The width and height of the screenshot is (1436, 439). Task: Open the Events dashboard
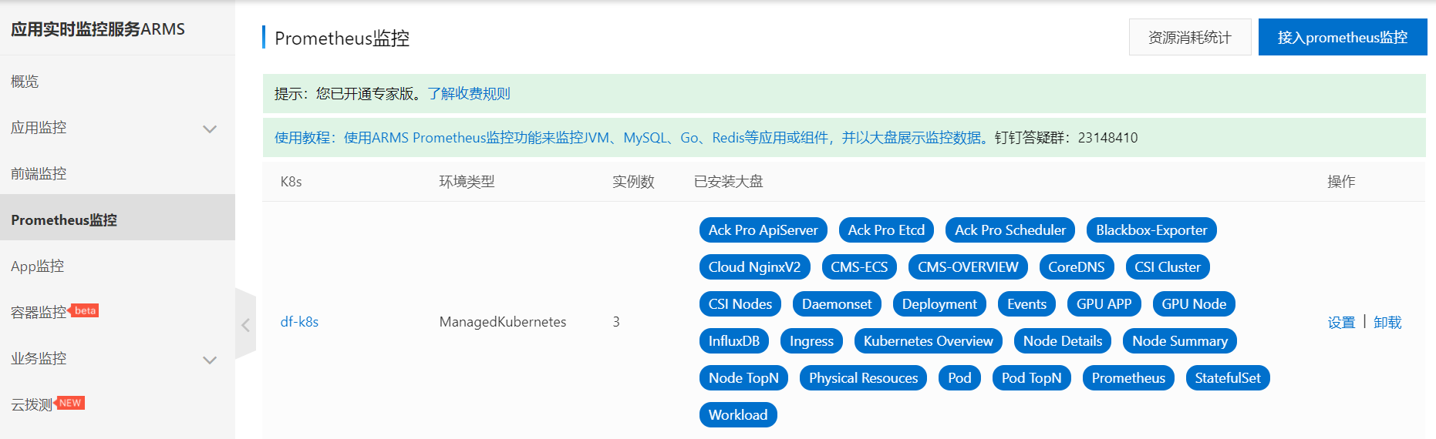click(1026, 304)
